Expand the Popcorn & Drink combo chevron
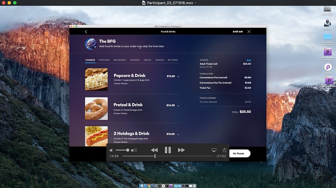 178,77
